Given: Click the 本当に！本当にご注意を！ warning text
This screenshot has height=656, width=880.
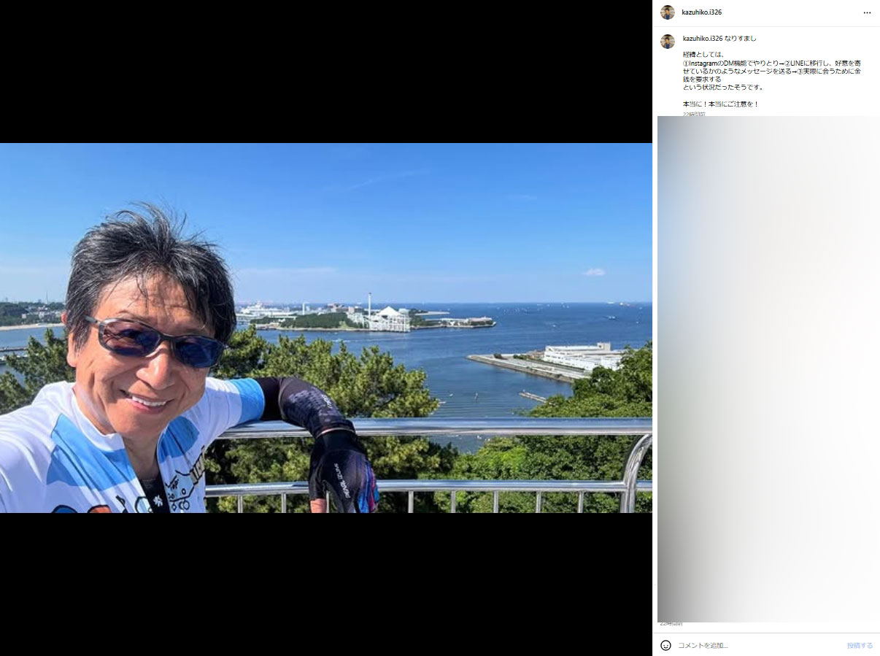Looking at the screenshot, I should (x=719, y=103).
